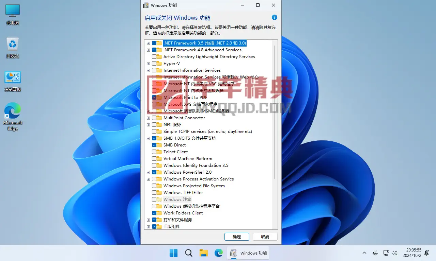Expand the .NET Framework 3.5 node
This screenshot has width=436, height=261.
[x=148, y=43]
